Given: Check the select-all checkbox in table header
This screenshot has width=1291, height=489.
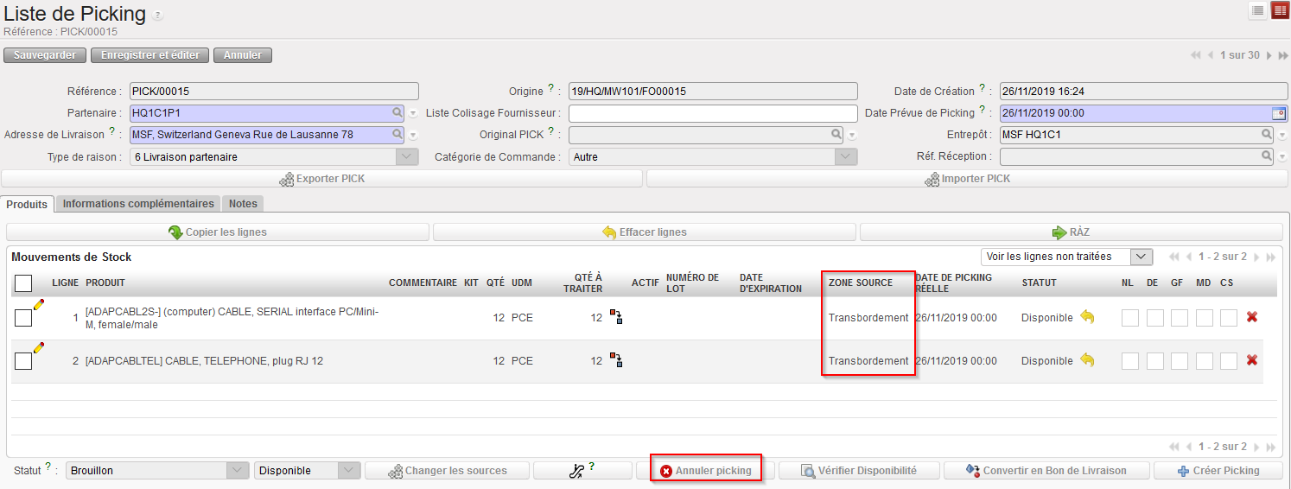Looking at the screenshot, I should [23, 283].
